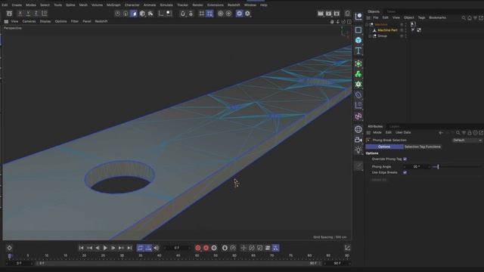The height and width of the screenshot is (272, 484).
Task: Select the Machine Part object
Action: 387,30
